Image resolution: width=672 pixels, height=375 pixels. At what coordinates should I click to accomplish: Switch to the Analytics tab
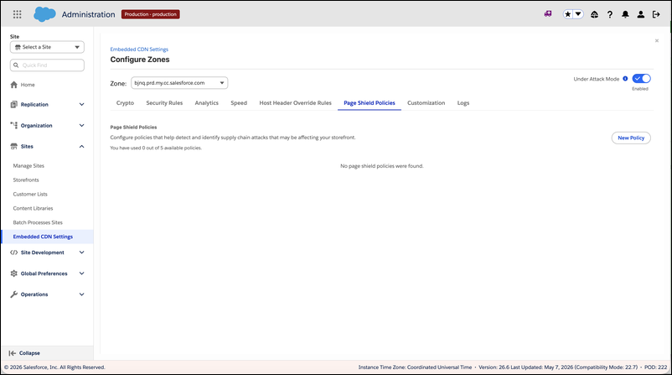click(x=207, y=103)
